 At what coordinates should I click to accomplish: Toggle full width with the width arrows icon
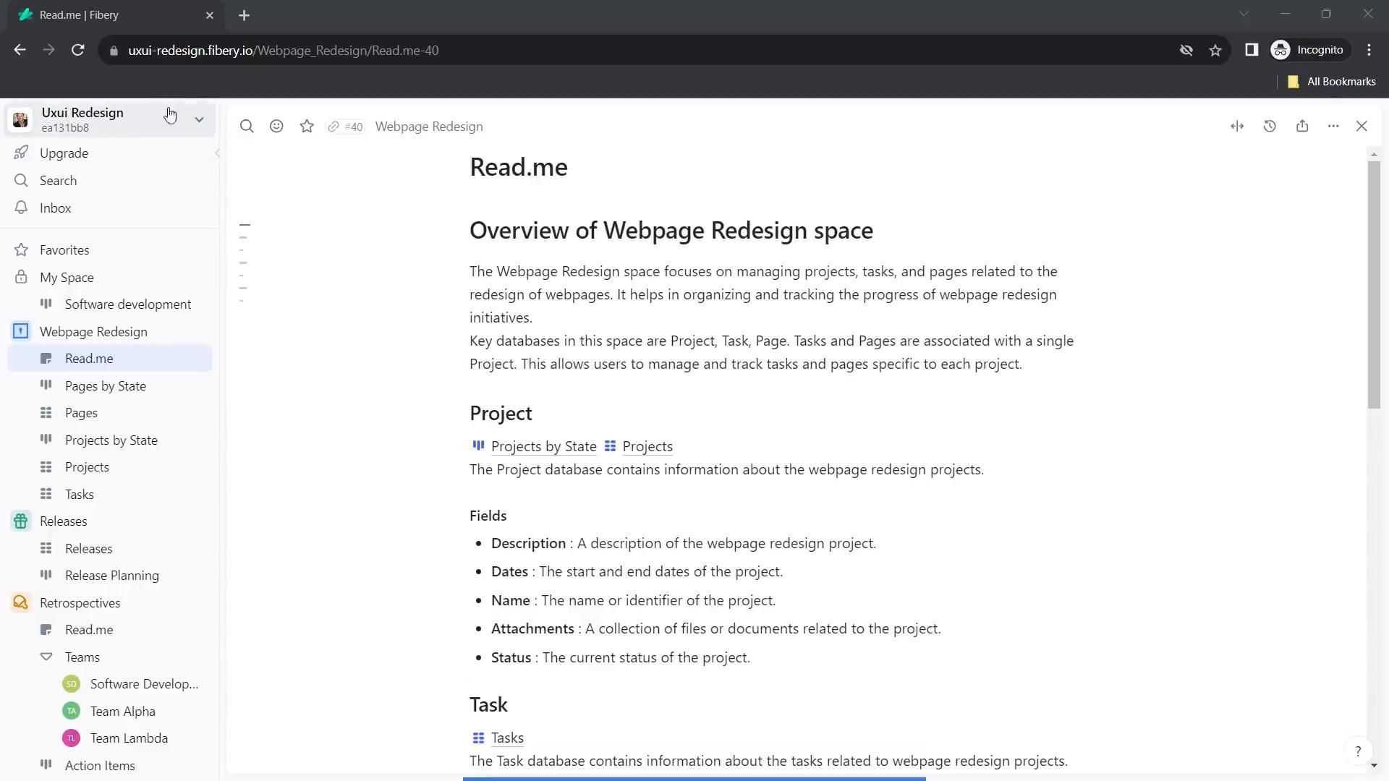1237,127
